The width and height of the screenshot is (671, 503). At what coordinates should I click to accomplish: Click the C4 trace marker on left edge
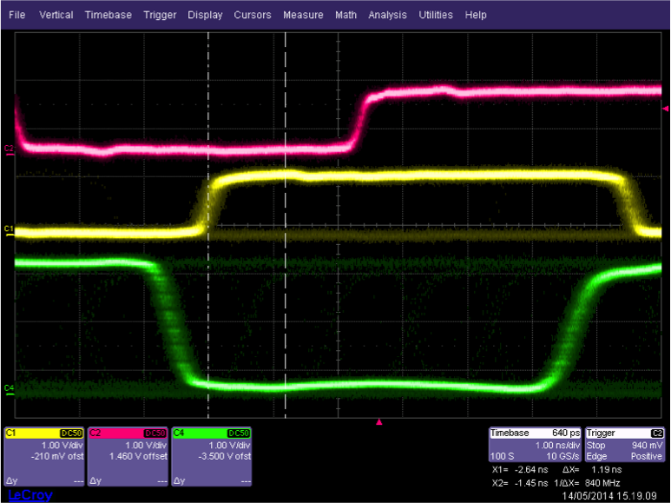click(x=9, y=387)
